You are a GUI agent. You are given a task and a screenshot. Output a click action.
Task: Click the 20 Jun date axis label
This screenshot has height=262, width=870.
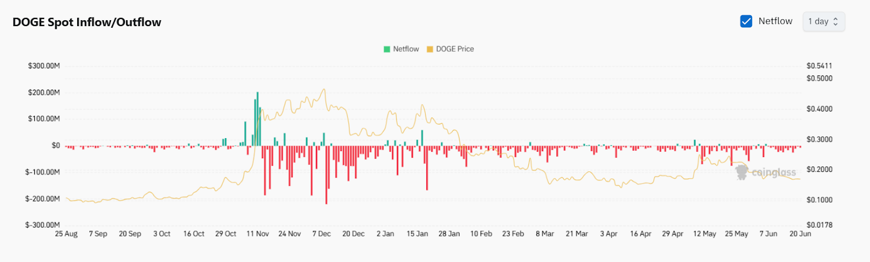coord(800,234)
